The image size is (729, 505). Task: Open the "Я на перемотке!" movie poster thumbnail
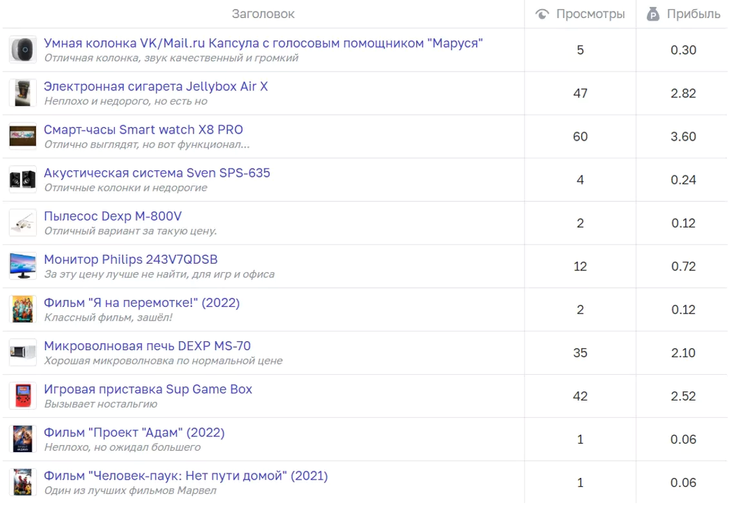(23, 309)
